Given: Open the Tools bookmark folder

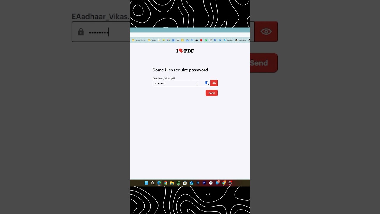Looking at the screenshot, I should coord(152,40).
